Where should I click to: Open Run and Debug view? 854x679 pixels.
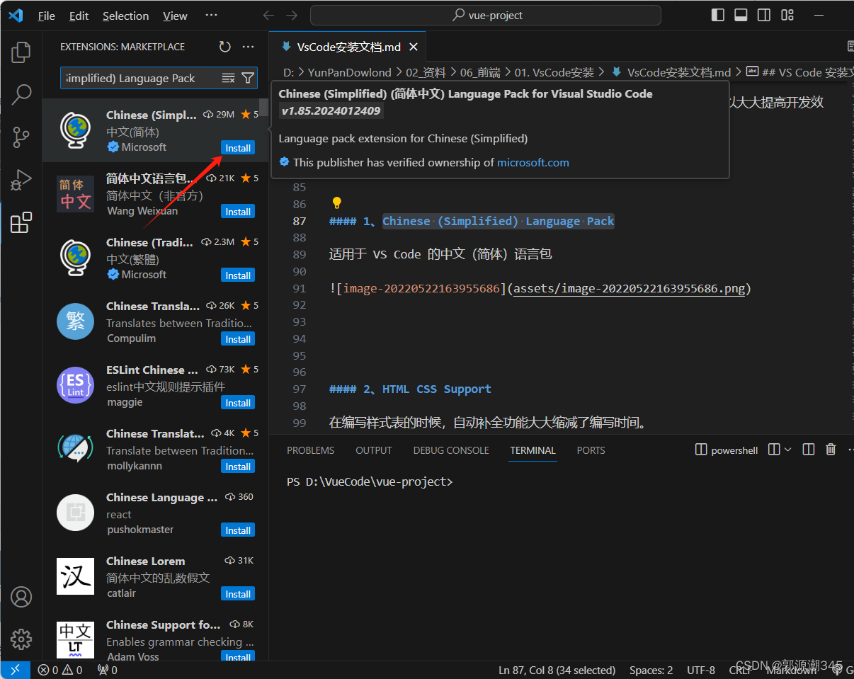21,180
